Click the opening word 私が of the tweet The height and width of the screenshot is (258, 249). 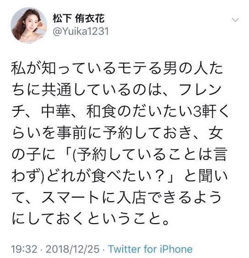pyautogui.click(x=25, y=68)
